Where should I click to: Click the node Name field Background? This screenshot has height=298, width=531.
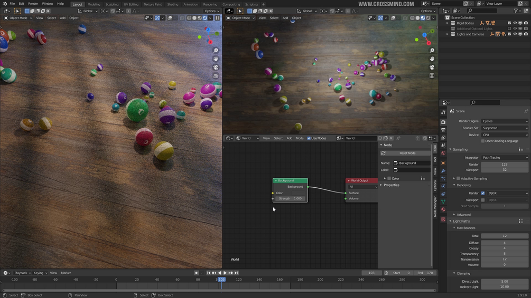[412, 163]
